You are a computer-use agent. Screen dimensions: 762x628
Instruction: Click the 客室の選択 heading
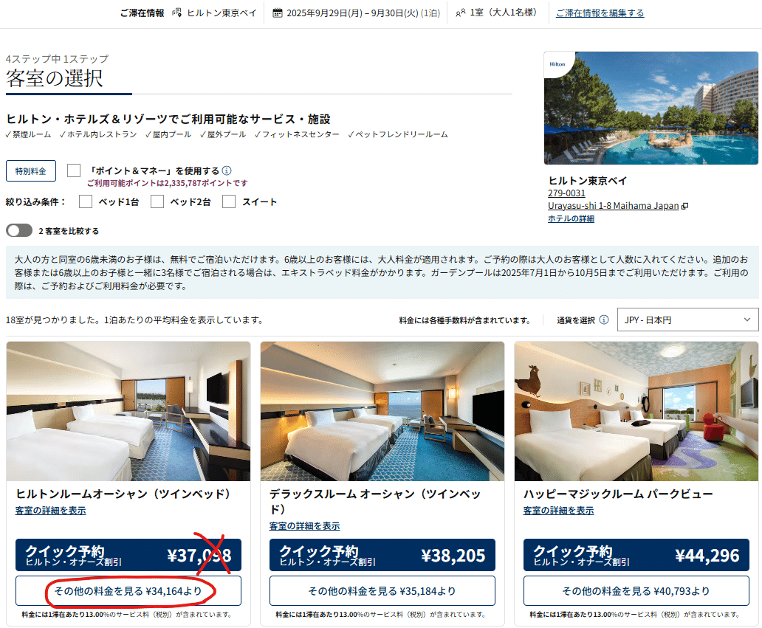coord(55,78)
